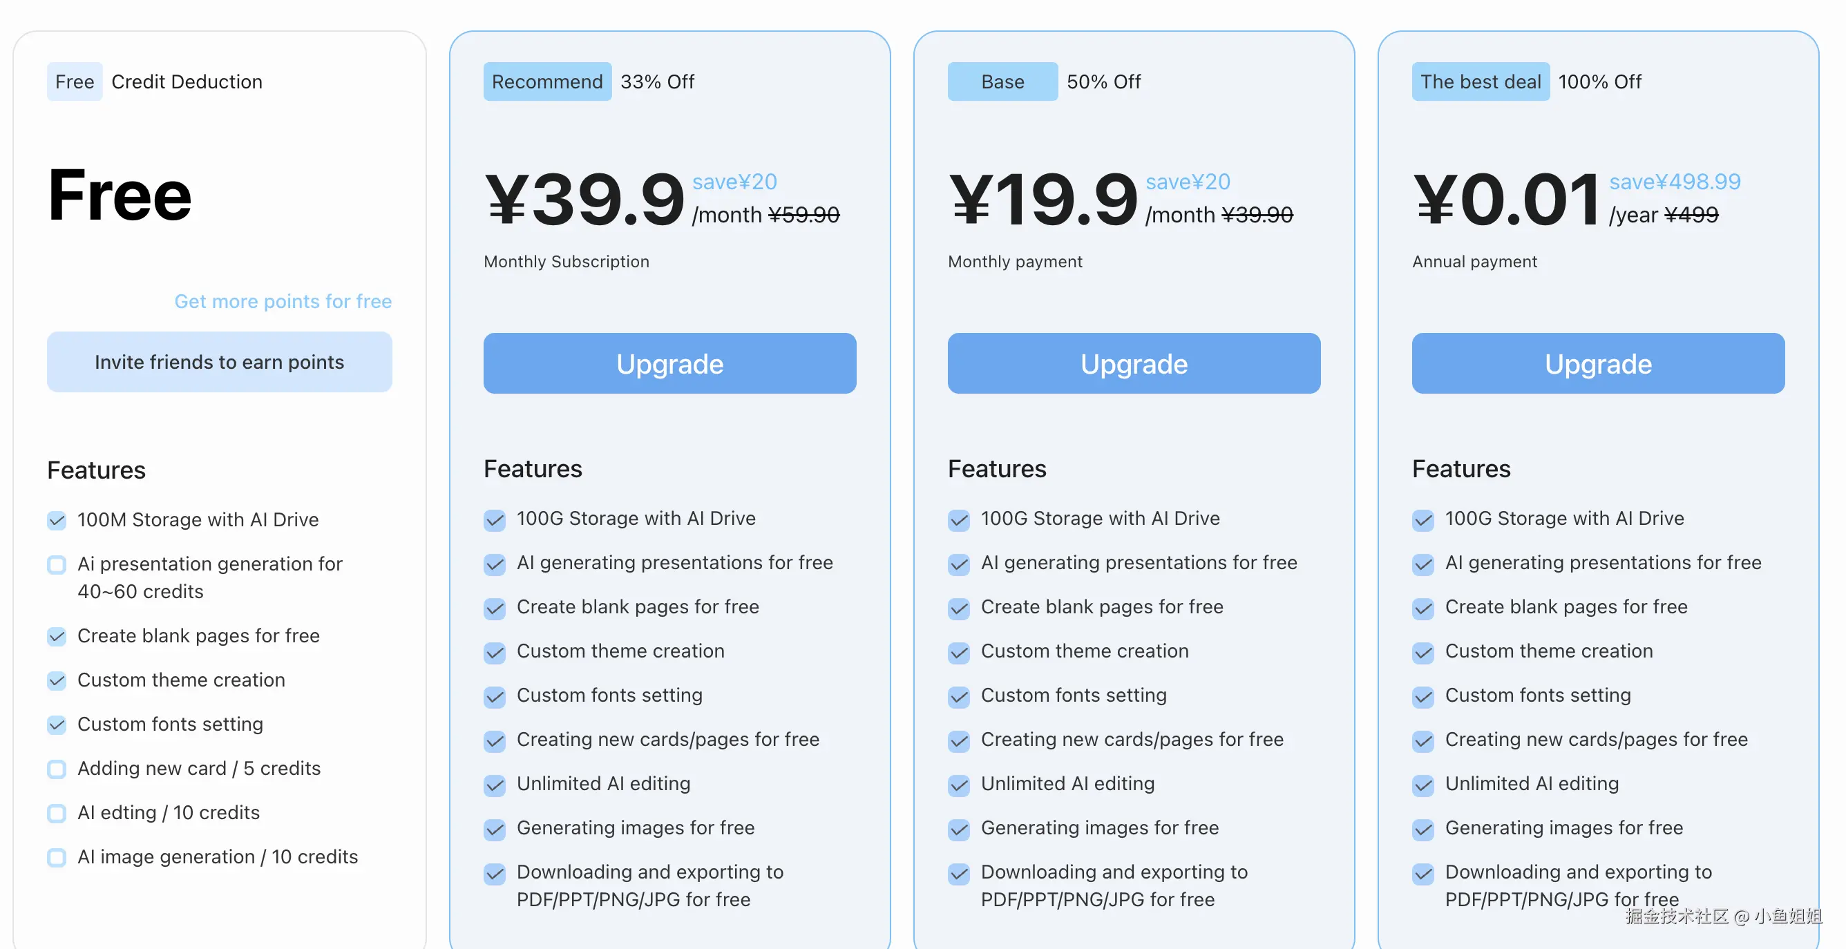Open Get more points for free link
Image resolution: width=1846 pixels, height=949 pixels.
point(283,301)
